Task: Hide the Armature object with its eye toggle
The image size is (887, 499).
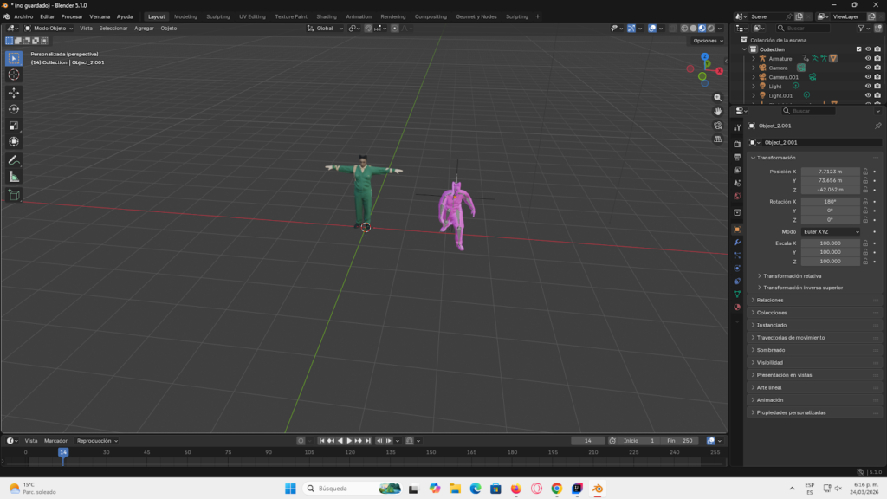Action: 868,59
